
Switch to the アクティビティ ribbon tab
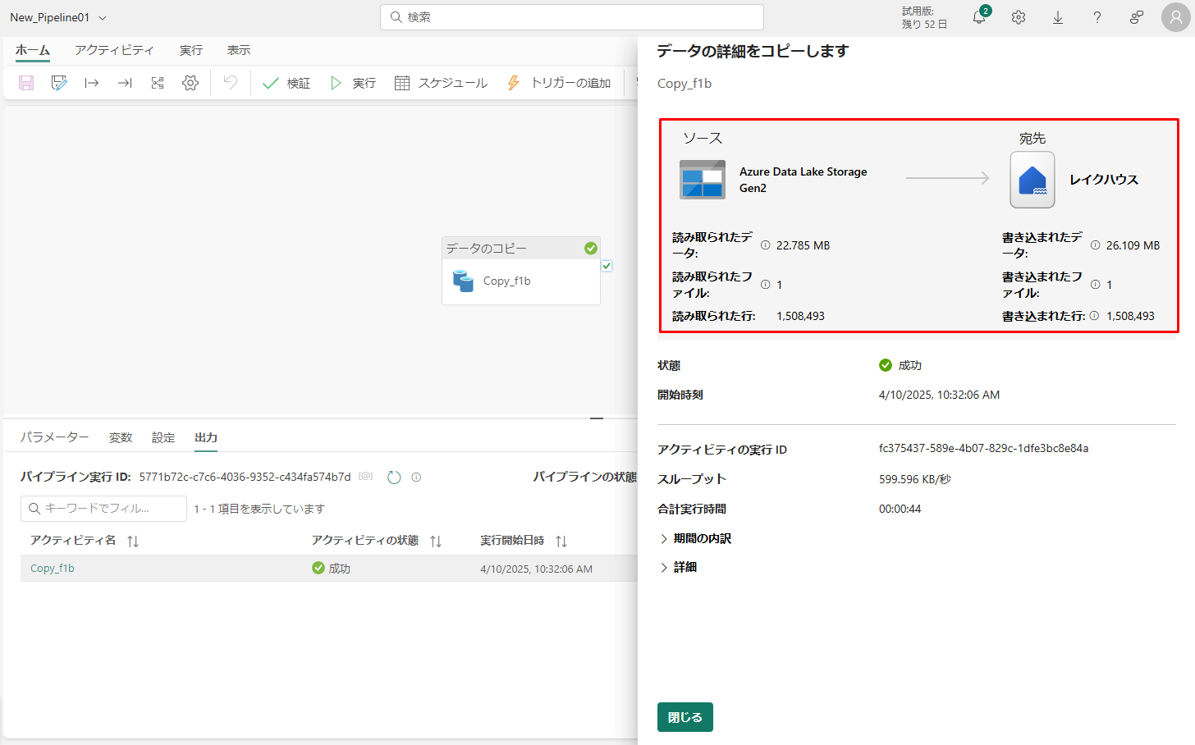point(114,50)
